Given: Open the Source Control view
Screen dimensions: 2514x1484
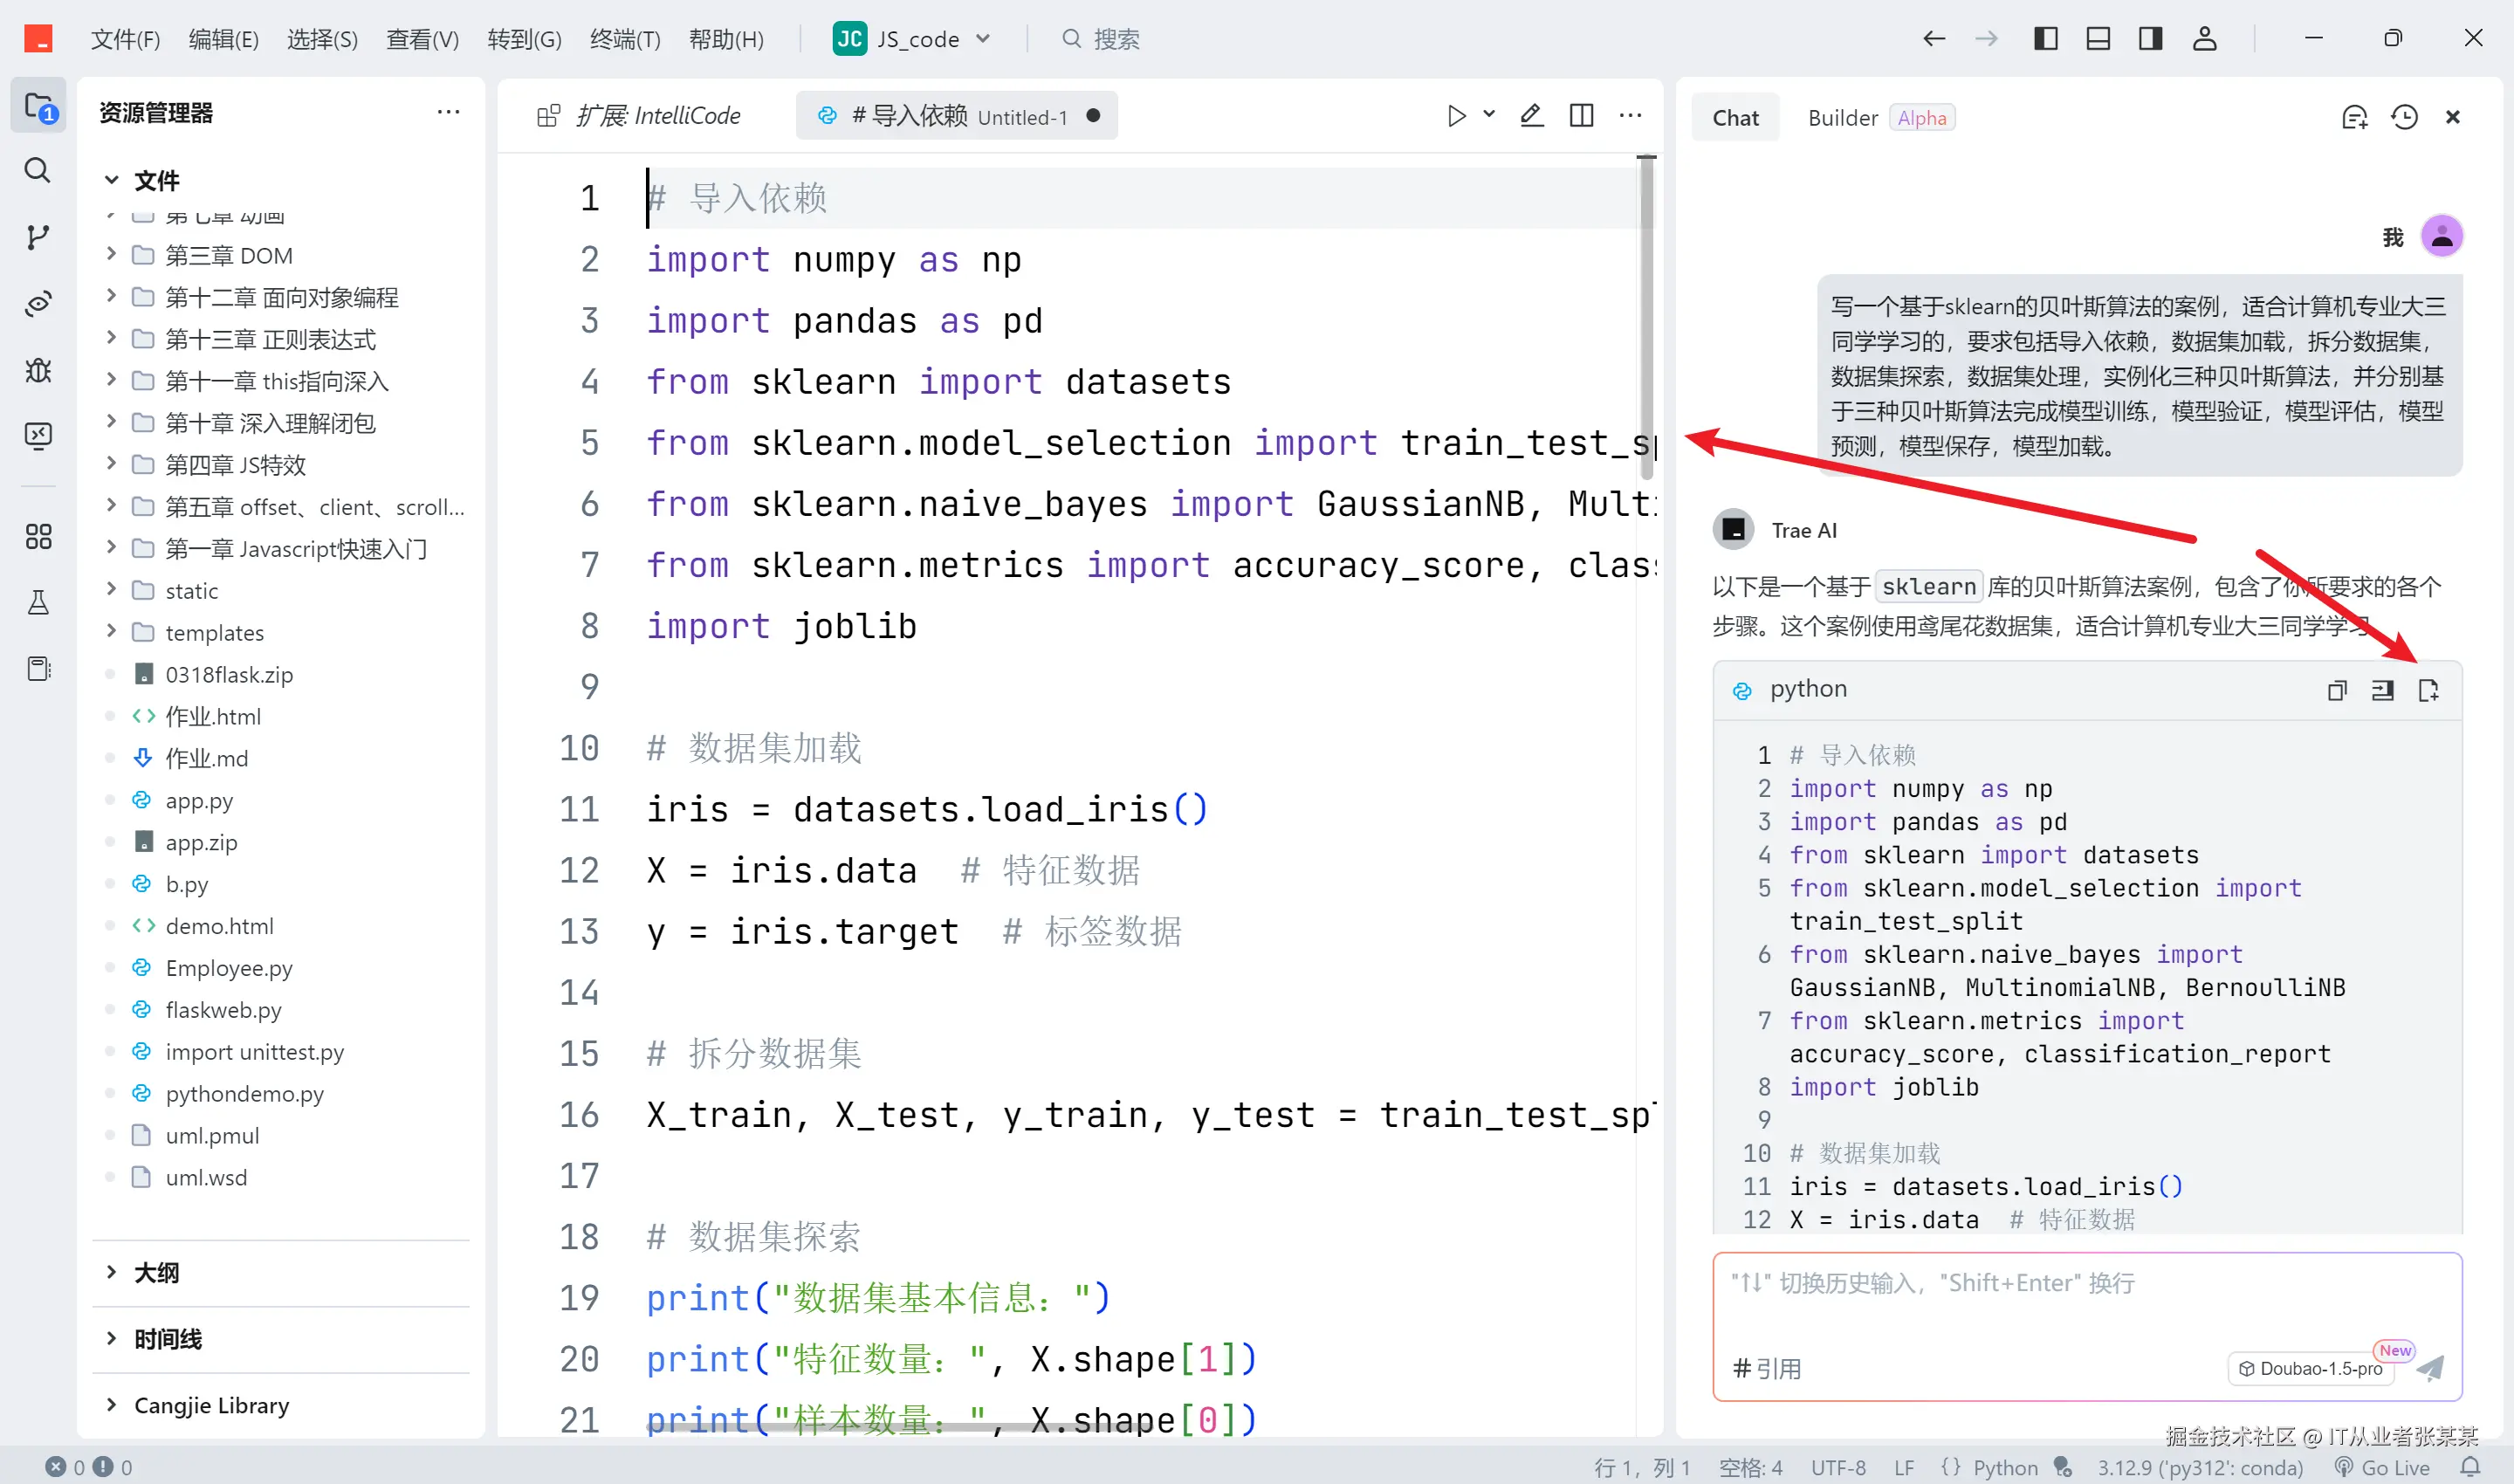Looking at the screenshot, I should (x=38, y=237).
